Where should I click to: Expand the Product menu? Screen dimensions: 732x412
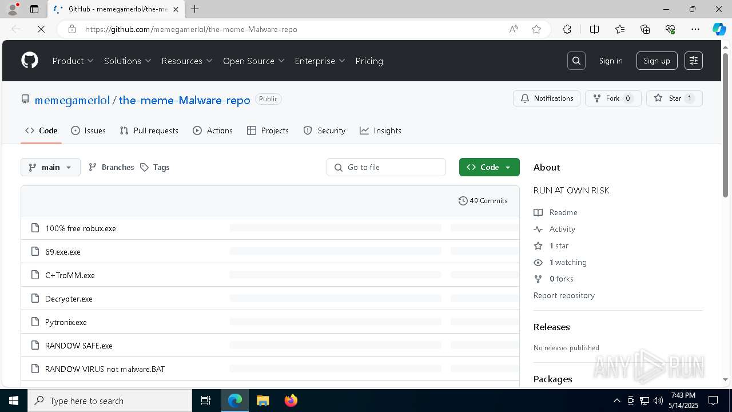tap(73, 61)
